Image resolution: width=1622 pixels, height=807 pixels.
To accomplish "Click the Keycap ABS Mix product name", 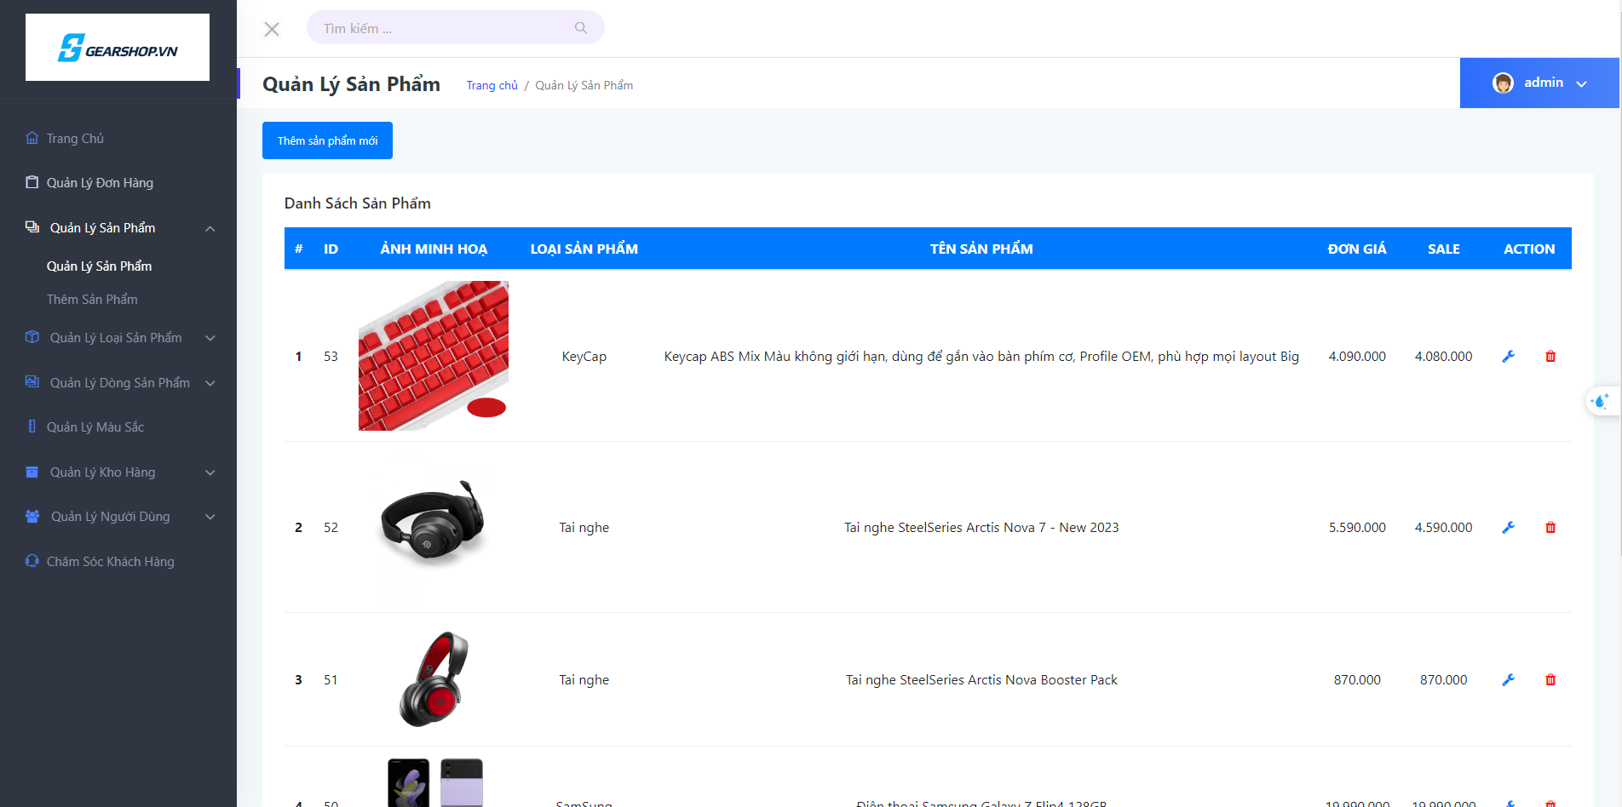I will [x=981, y=357].
